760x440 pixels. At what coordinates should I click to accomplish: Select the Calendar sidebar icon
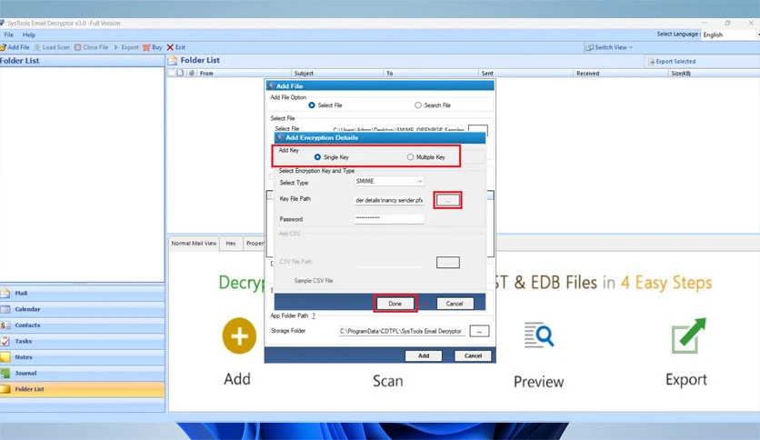tap(5, 309)
